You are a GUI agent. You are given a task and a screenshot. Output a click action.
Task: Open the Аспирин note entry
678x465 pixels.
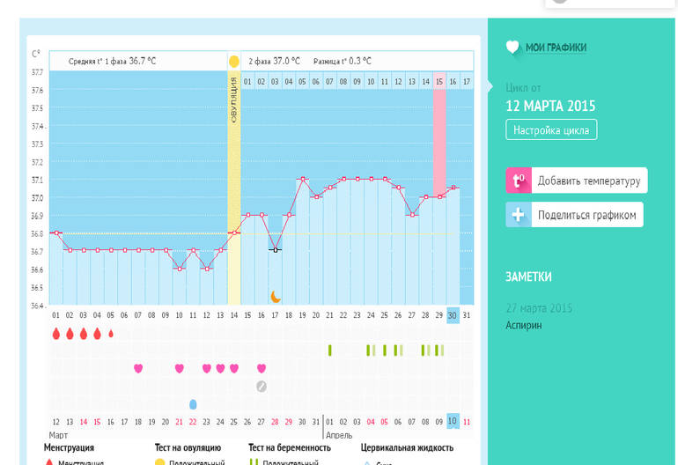coord(524,325)
